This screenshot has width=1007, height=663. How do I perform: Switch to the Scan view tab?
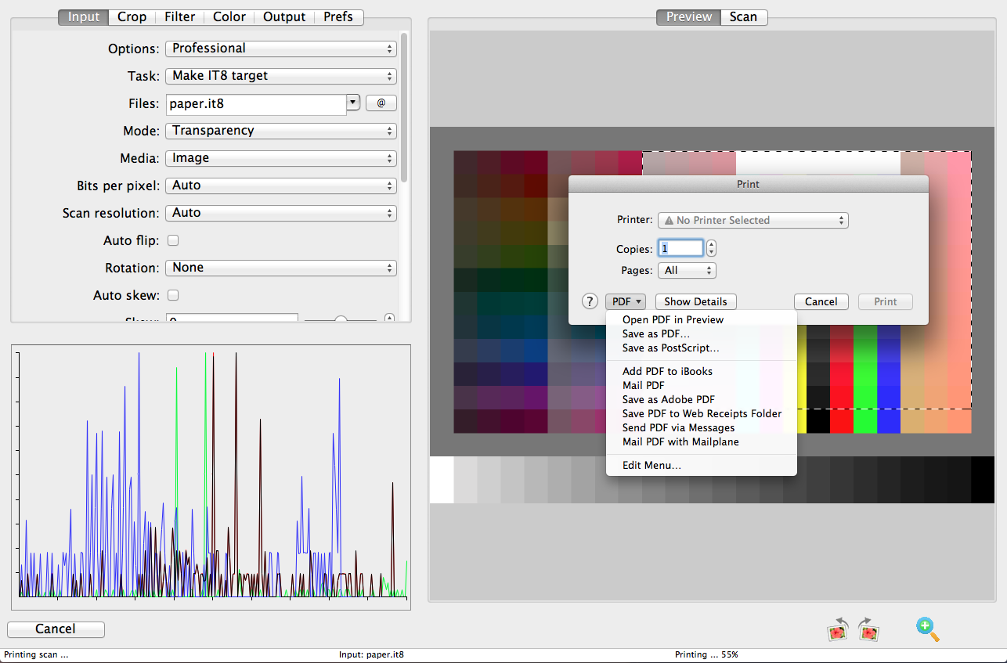pos(744,16)
